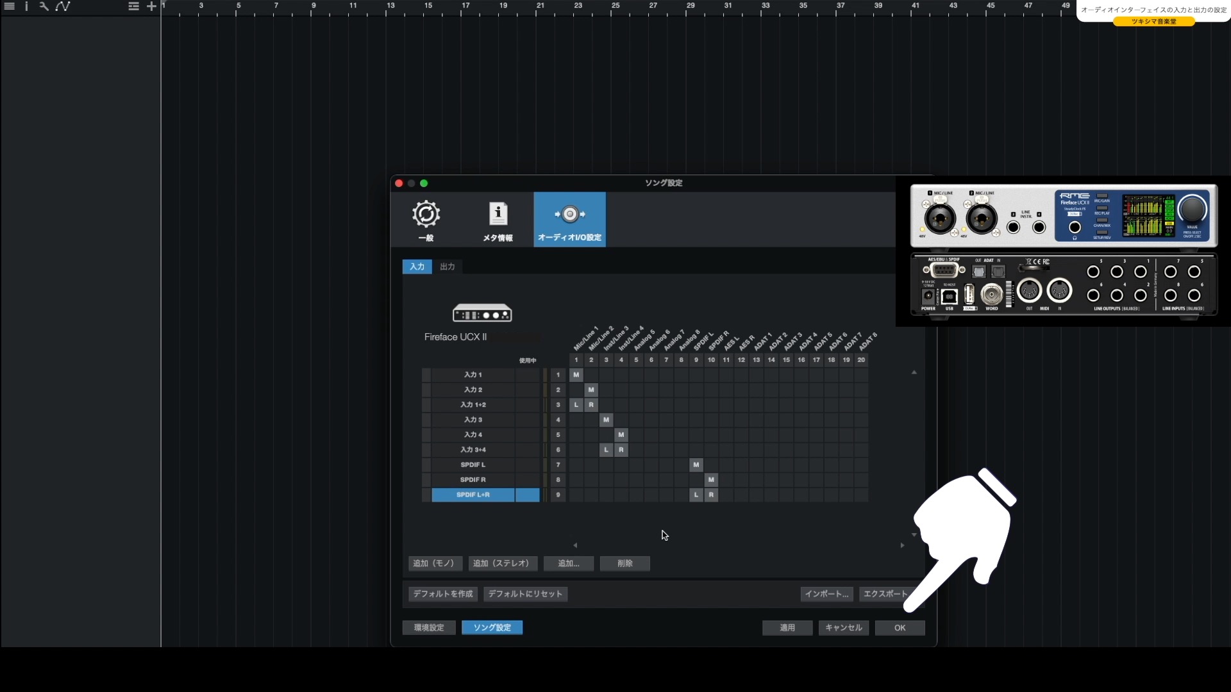Select the wrench tool icon
This screenshot has height=692, width=1231.
44,6
